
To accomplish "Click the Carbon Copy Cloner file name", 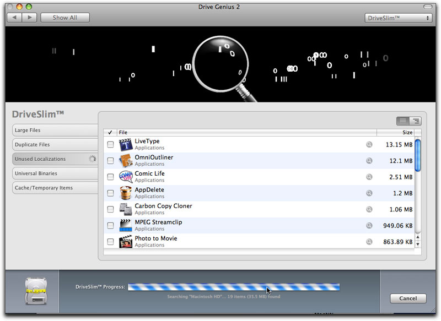I will pos(163,206).
